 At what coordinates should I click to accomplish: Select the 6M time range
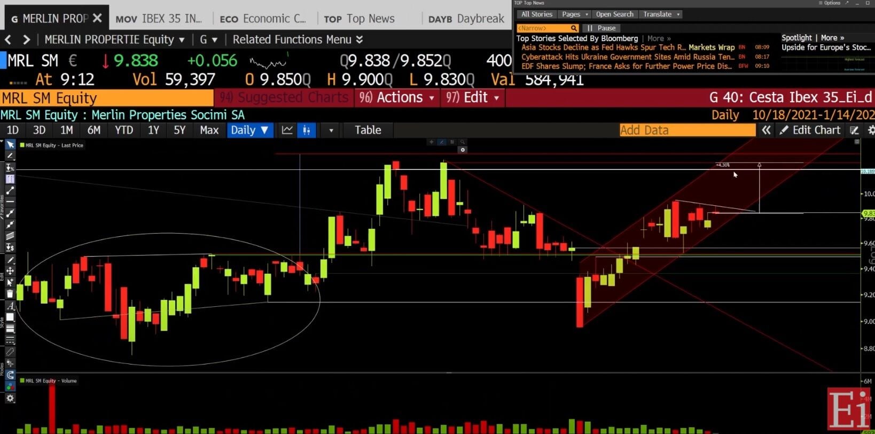pyautogui.click(x=94, y=130)
